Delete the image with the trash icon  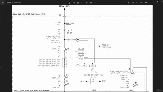[x=78, y=3]
